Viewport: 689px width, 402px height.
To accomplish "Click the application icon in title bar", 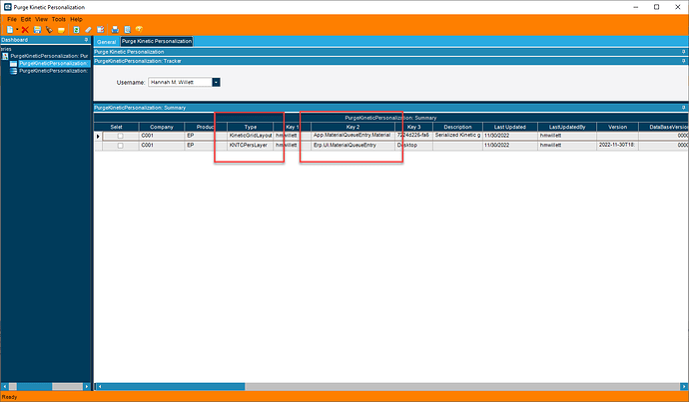I will pyautogui.click(x=7, y=7).
